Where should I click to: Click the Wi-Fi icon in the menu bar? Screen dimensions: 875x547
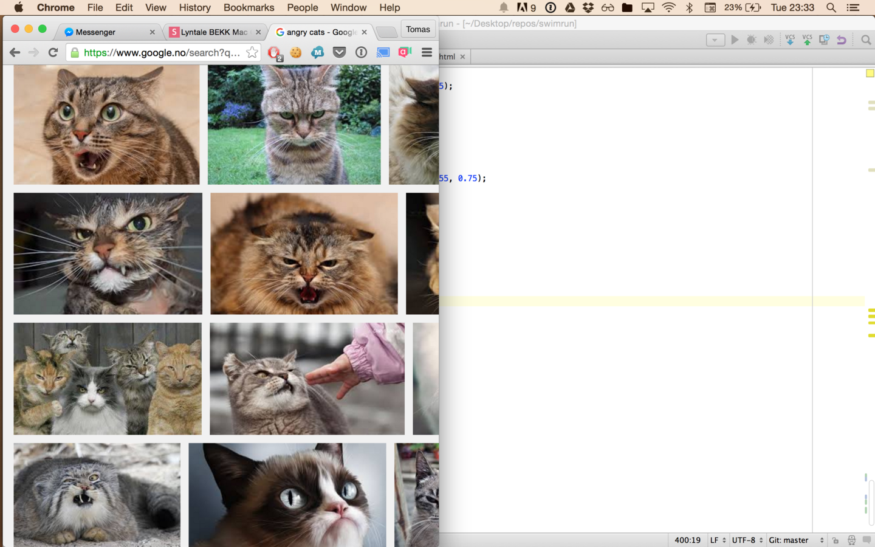pos(669,7)
